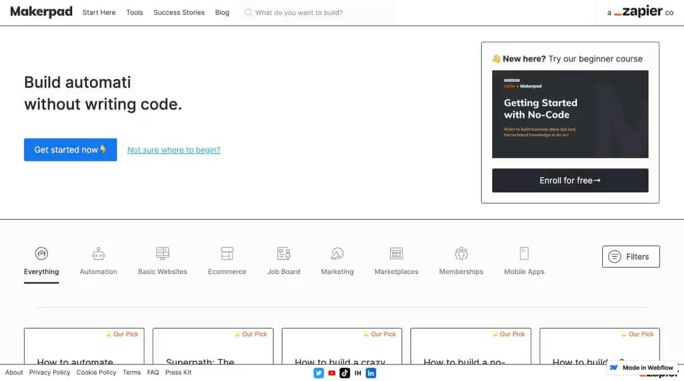Open Indie Hackers footer icon
Viewport: 684px width, 381px height.
click(x=358, y=373)
